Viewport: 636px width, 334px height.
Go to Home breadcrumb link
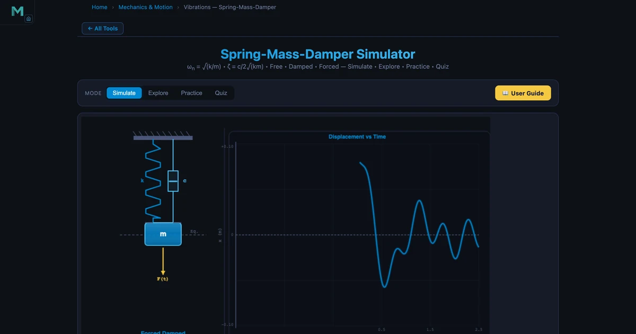click(x=99, y=7)
